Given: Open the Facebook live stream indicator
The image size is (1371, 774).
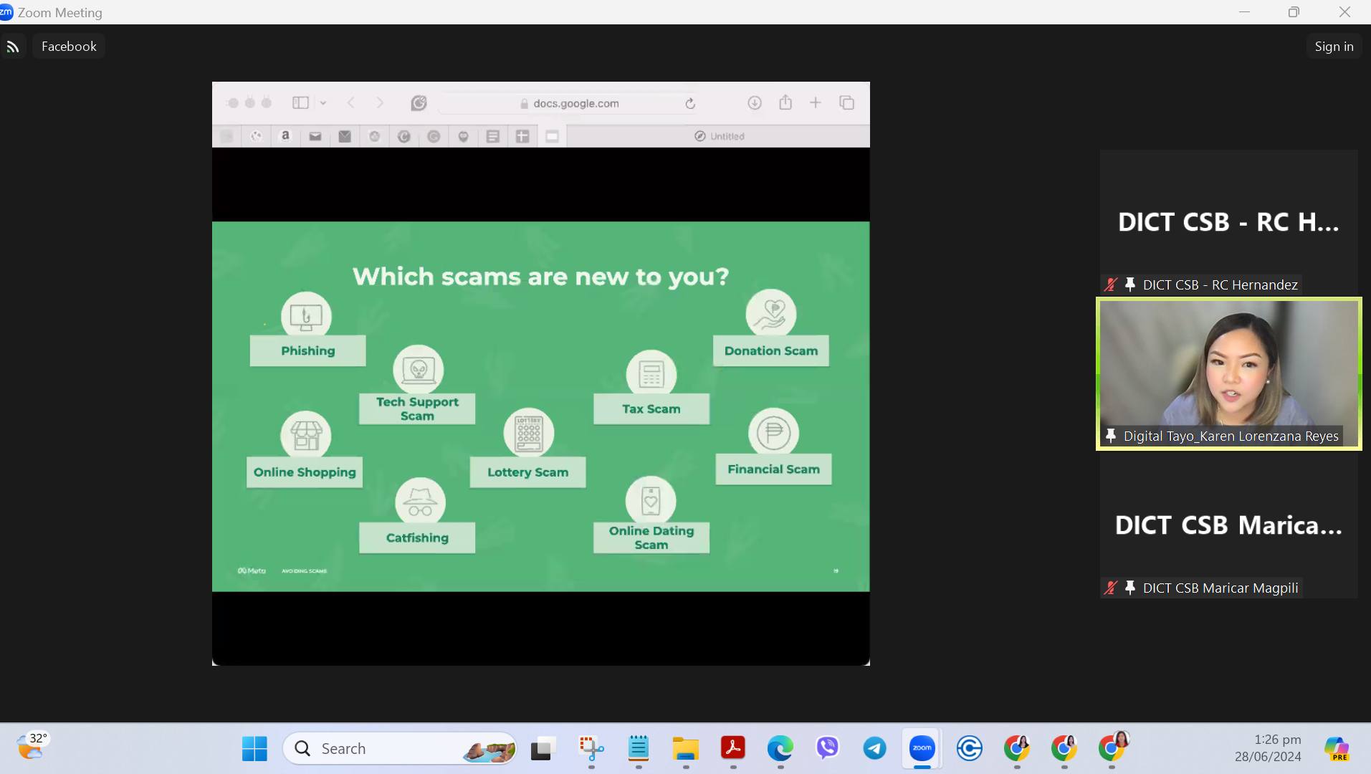Looking at the screenshot, I should pos(69,47).
